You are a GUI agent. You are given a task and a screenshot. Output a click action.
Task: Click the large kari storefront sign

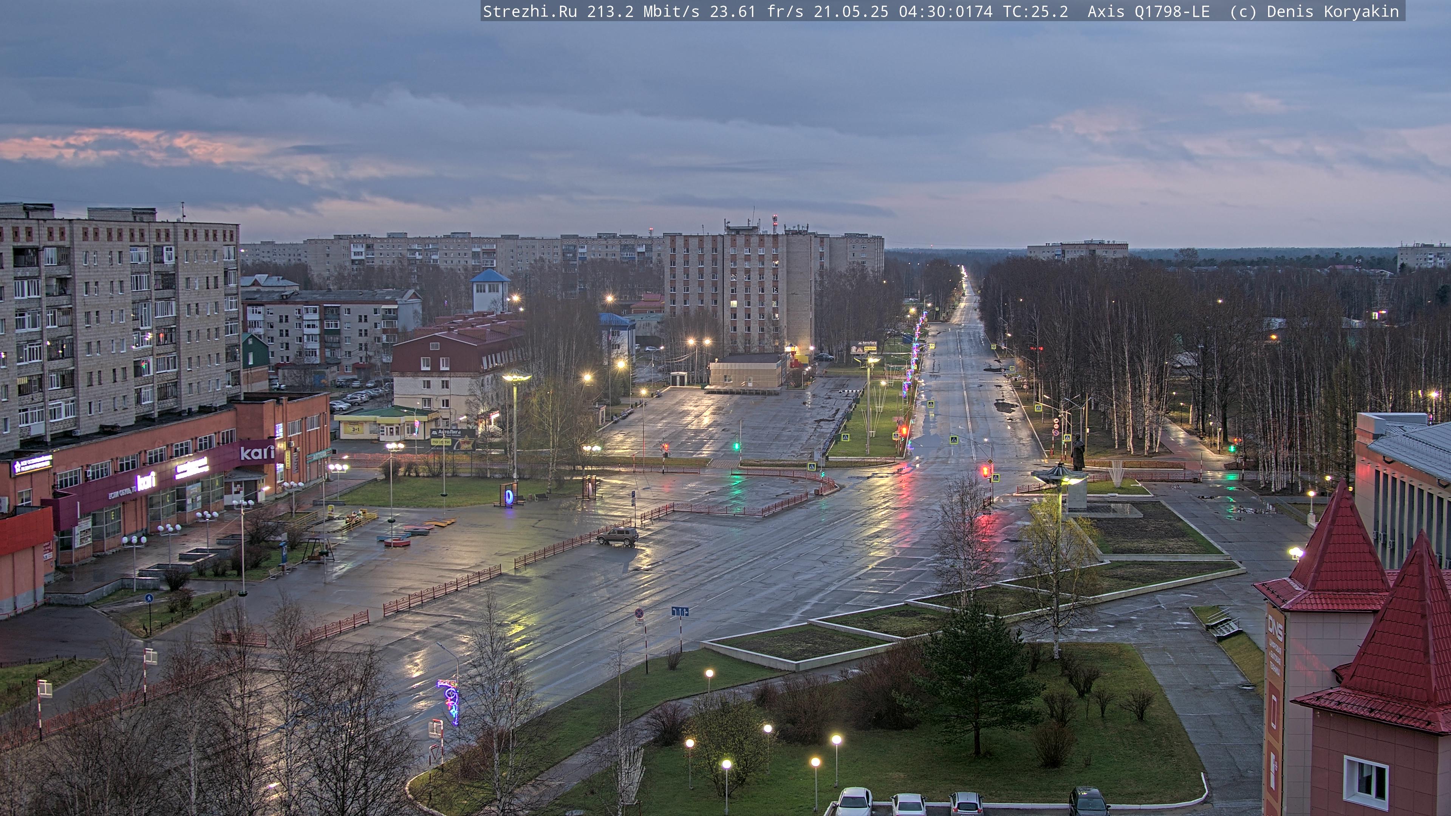pos(257,452)
